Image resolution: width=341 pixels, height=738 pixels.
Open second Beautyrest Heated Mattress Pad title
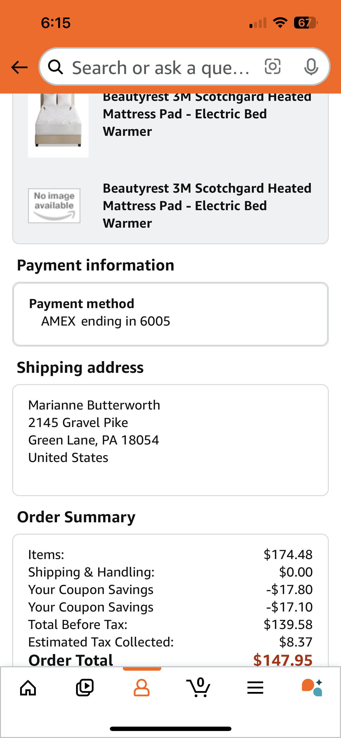point(207,206)
